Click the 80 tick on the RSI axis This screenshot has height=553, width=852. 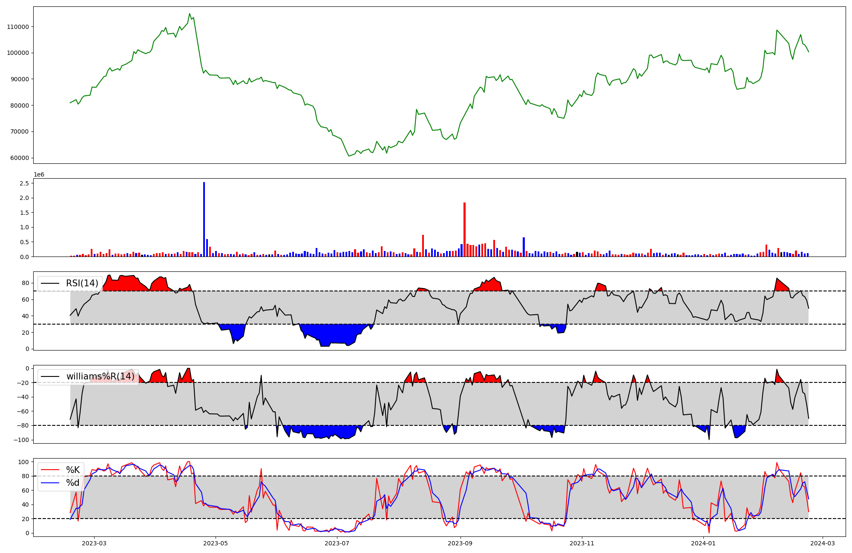(26, 283)
